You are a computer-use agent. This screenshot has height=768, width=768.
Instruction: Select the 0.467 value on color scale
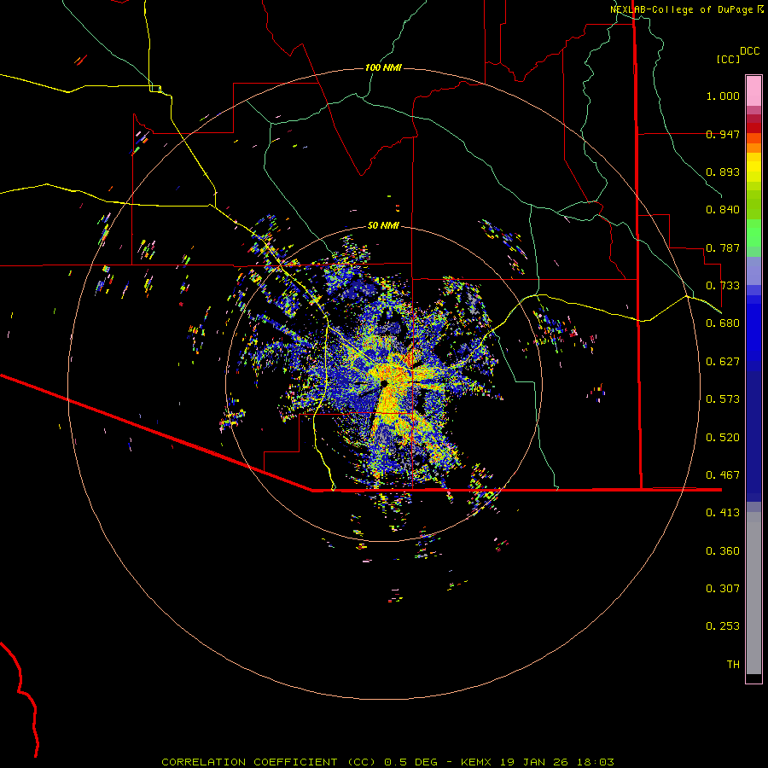(x=723, y=475)
